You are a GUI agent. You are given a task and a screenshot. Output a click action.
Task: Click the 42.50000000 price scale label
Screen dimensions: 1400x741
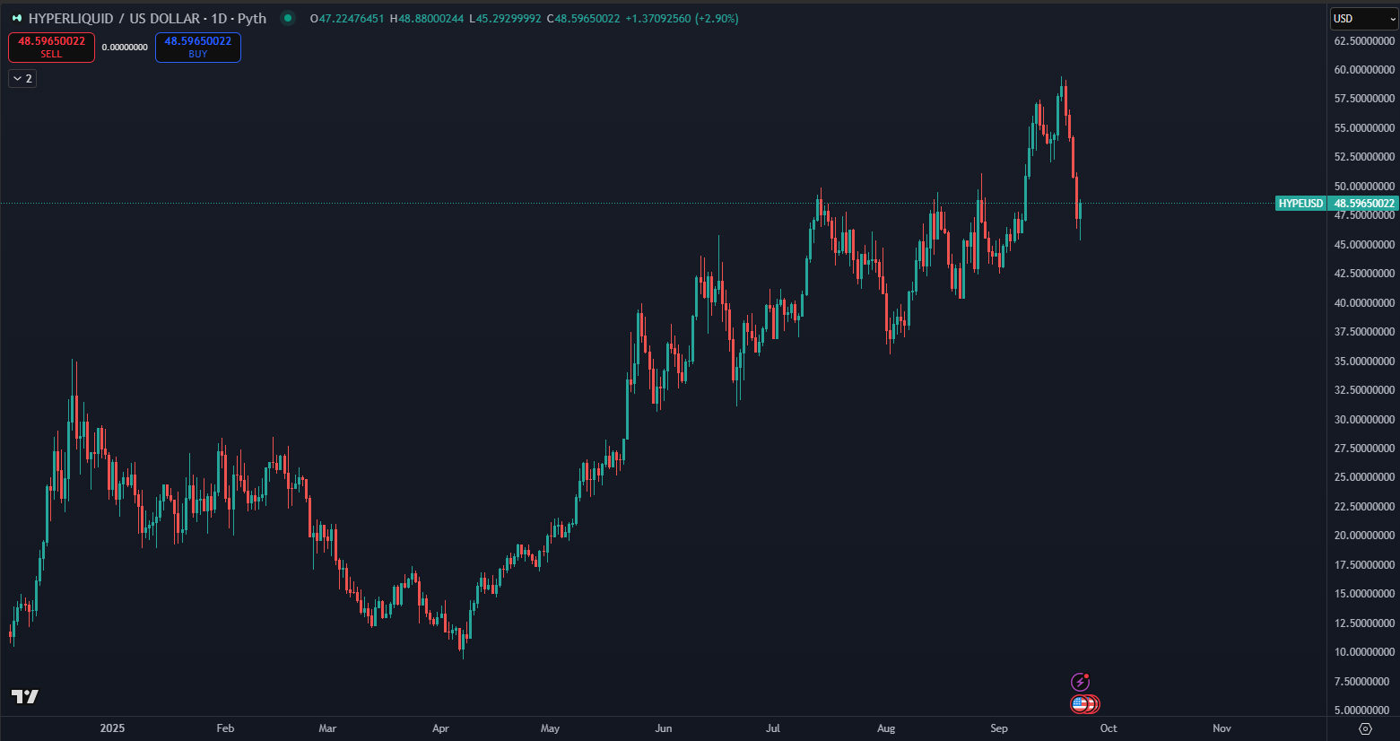pos(1364,274)
